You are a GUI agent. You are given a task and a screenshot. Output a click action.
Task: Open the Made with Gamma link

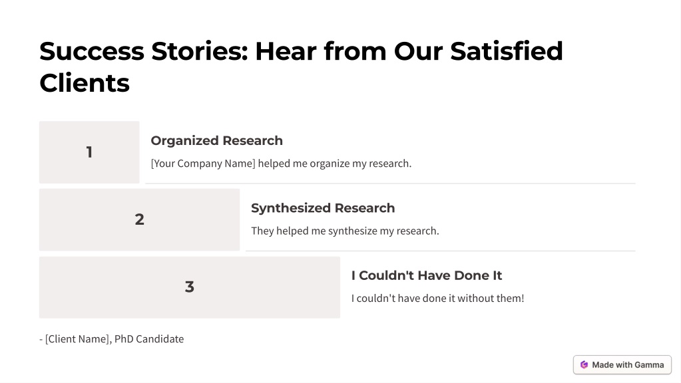point(622,365)
